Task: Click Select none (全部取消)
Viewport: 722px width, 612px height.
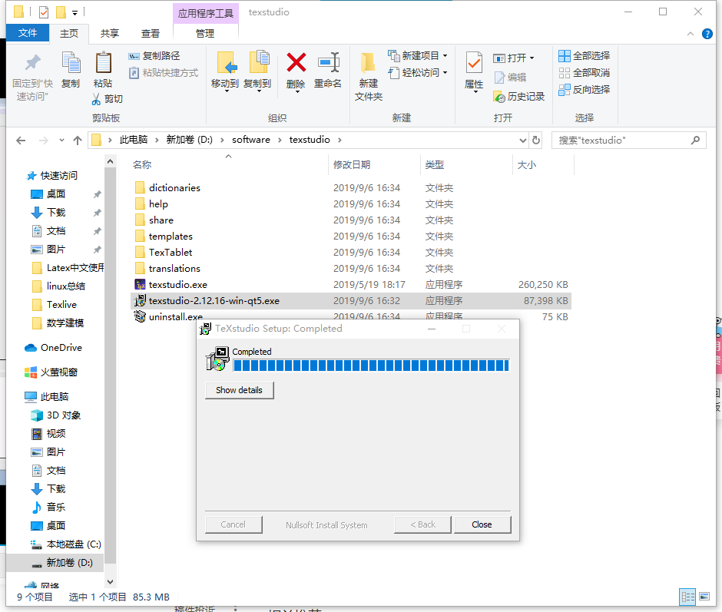Action: 585,73
